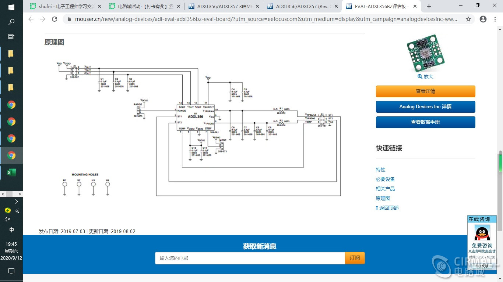Open the action center notification icon

pyautogui.click(x=11, y=271)
